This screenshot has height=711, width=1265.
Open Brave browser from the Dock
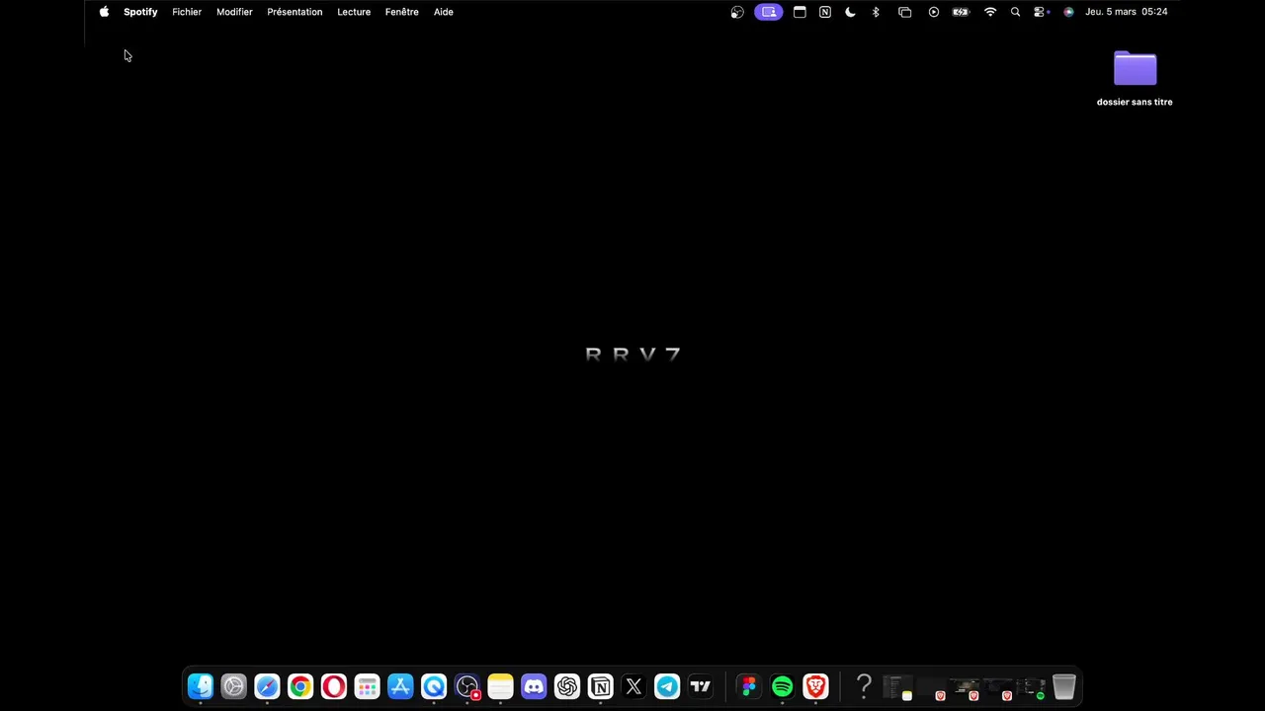[x=815, y=686]
